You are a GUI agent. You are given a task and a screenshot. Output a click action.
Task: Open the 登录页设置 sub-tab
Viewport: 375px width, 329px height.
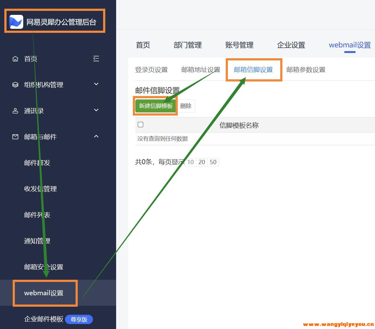click(x=151, y=70)
